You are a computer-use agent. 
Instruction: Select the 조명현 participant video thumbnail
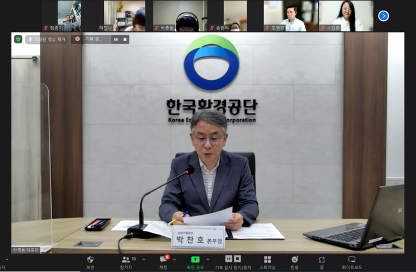pos(291,15)
